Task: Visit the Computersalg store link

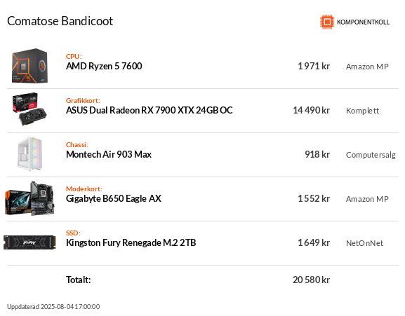Action: (371, 155)
